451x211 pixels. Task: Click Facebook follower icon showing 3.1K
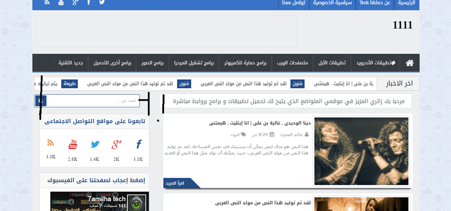pyautogui.click(x=139, y=144)
